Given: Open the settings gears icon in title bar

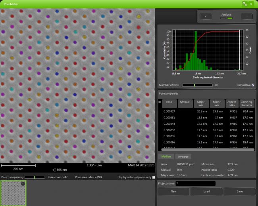Looking at the screenshot, I should tap(245, 4).
